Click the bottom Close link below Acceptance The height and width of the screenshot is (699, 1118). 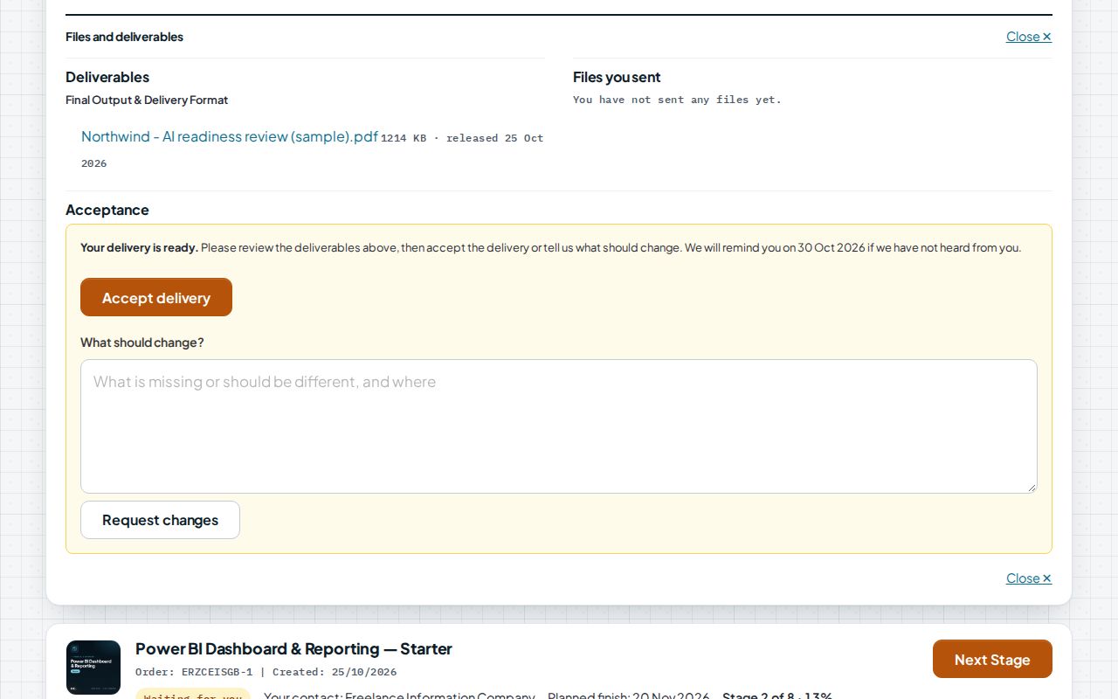click(x=1029, y=578)
